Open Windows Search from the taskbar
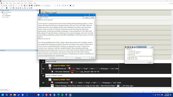Screen dimensions: 173x97 pyautogui.click(x=7, y=95)
